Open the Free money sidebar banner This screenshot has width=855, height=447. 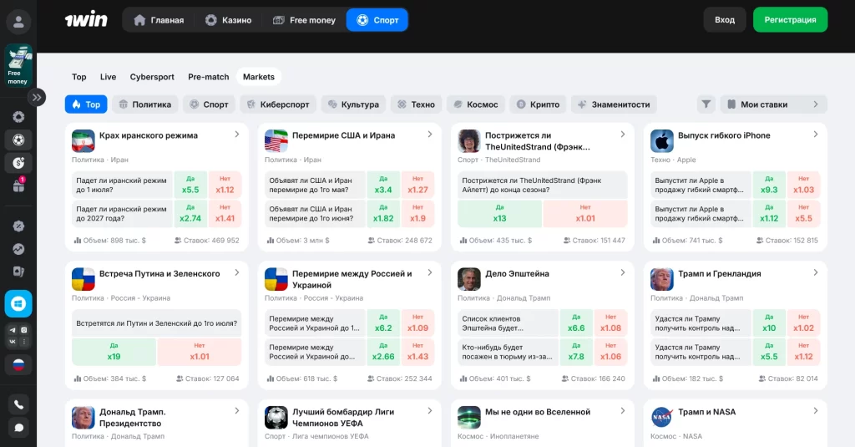point(18,66)
